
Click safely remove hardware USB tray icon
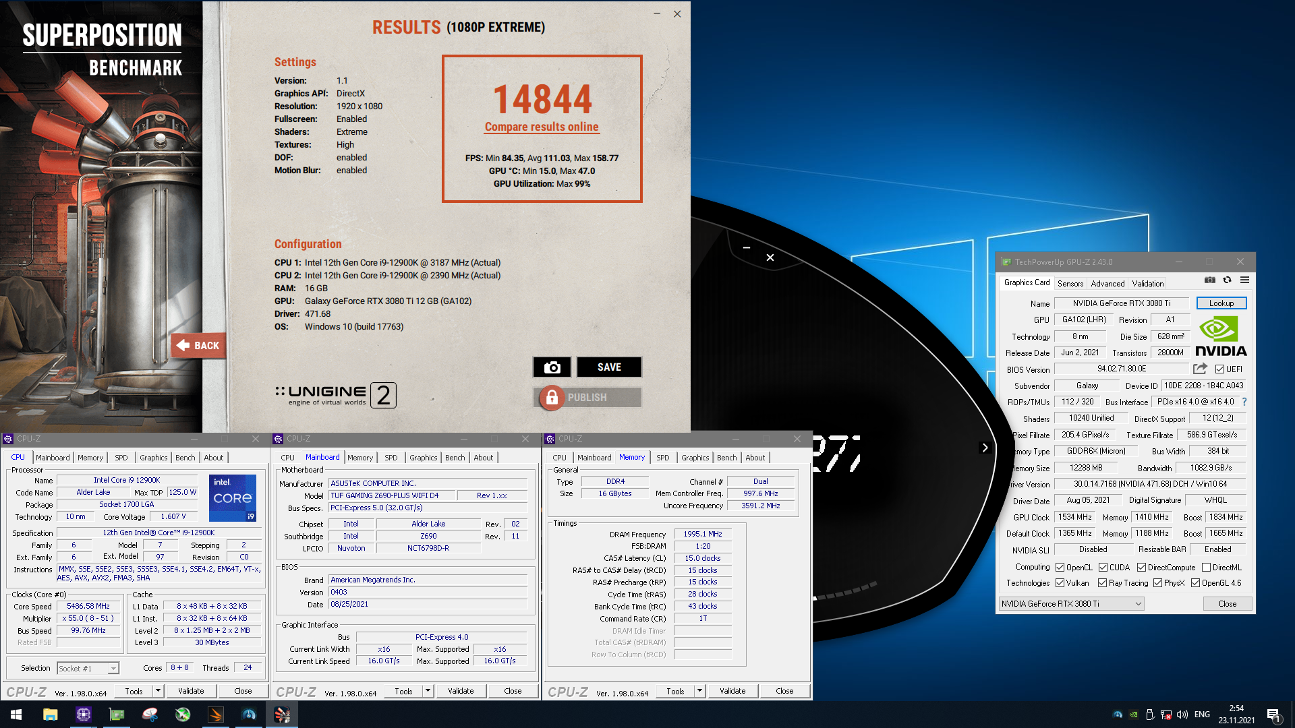tap(1150, 715)
